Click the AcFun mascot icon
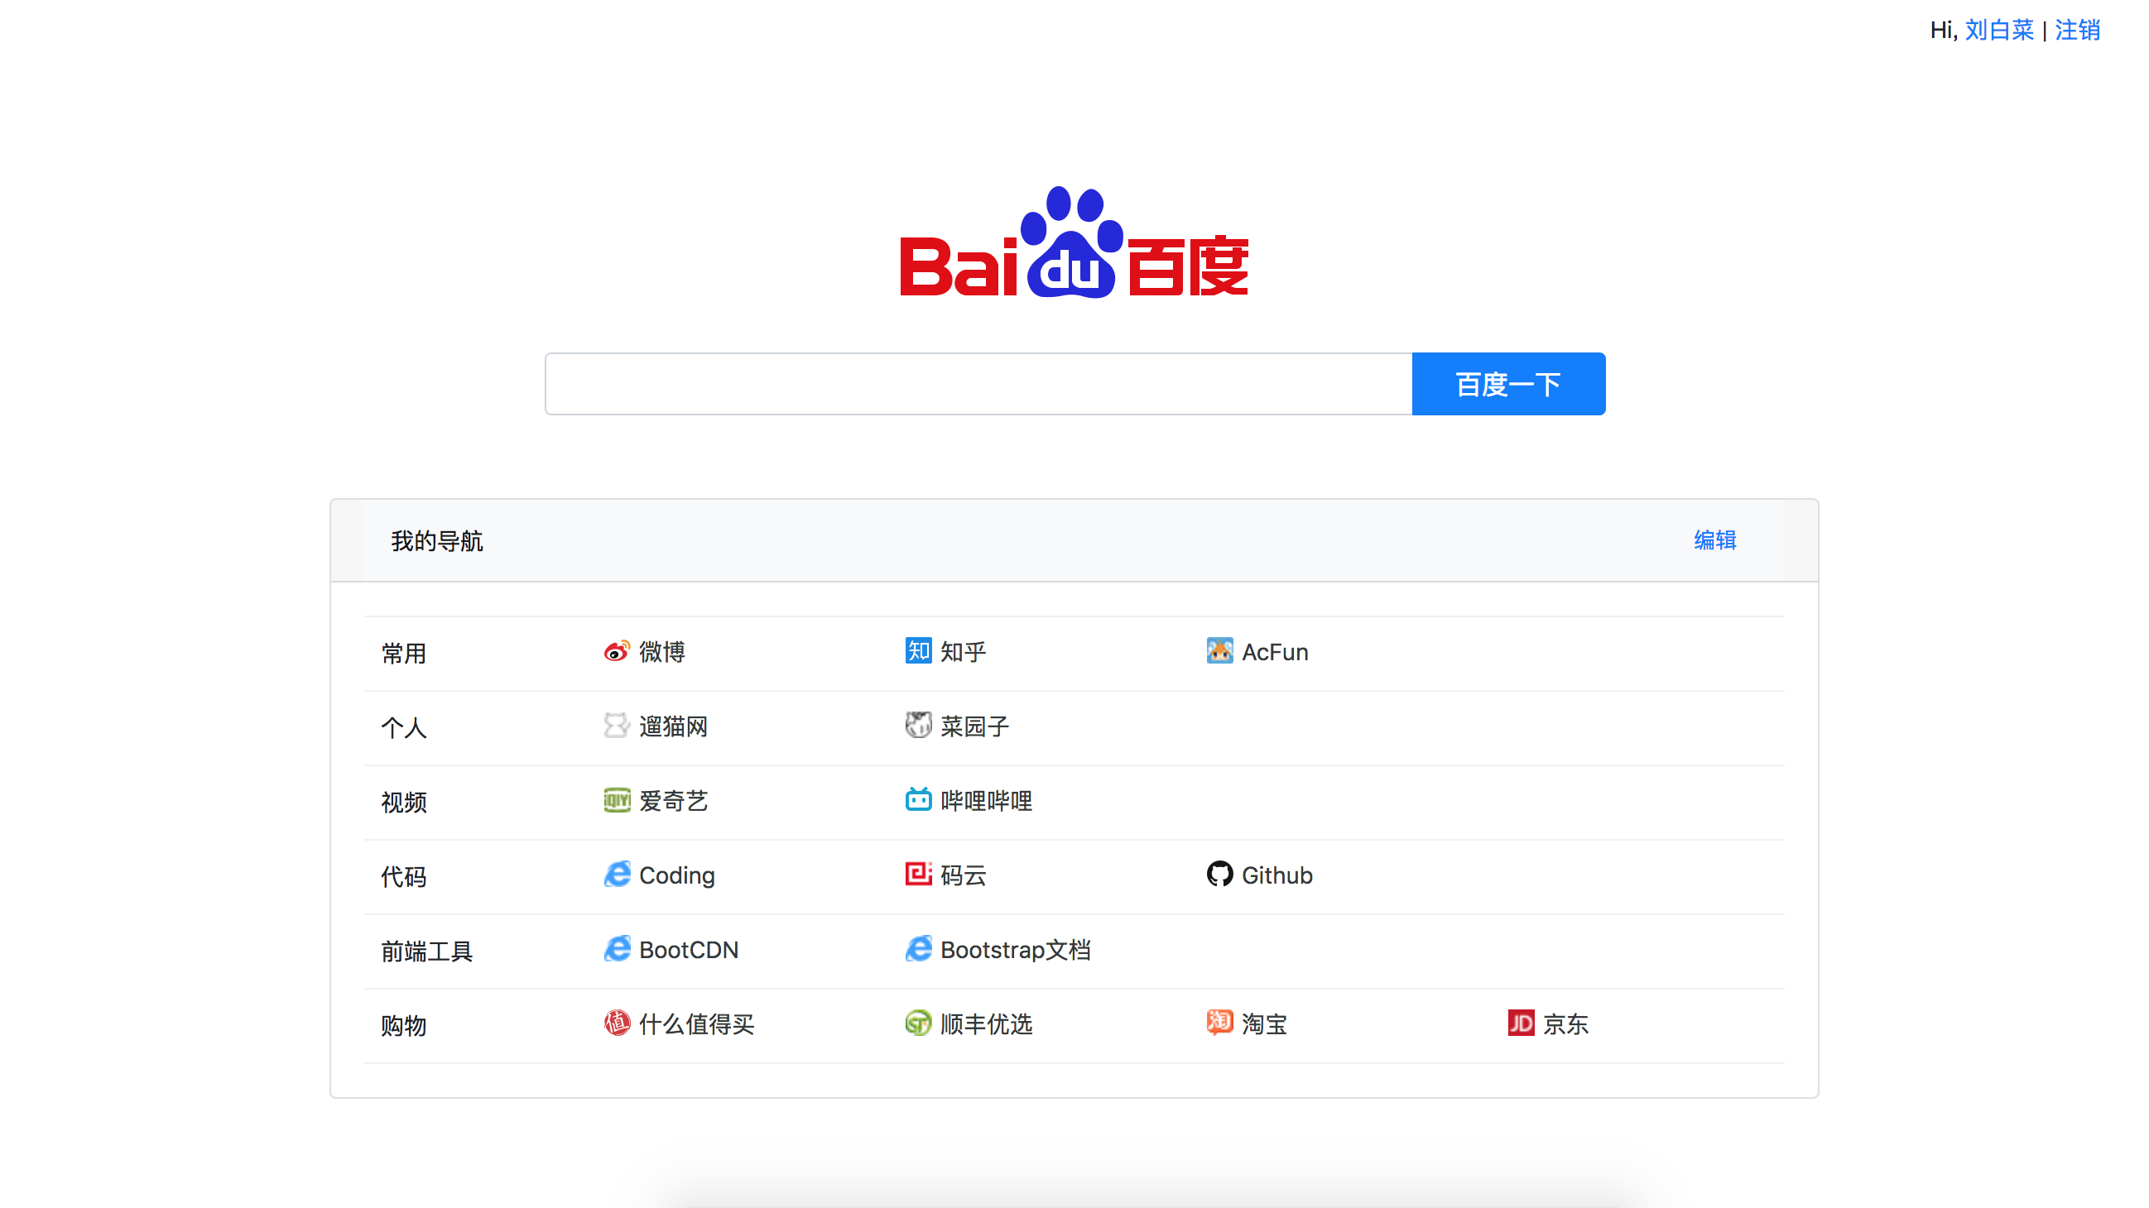2149x1208 pixels. click(x=1219, y=651)
